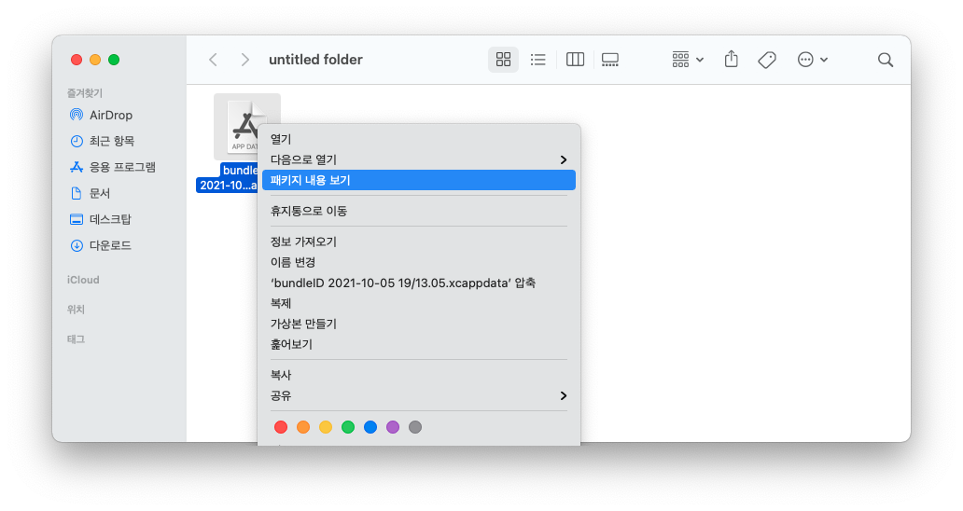Viewport: 963px width, 511px height.
Task: Click the AirDrop sidebar icon
Action: (x=77, y=115)
